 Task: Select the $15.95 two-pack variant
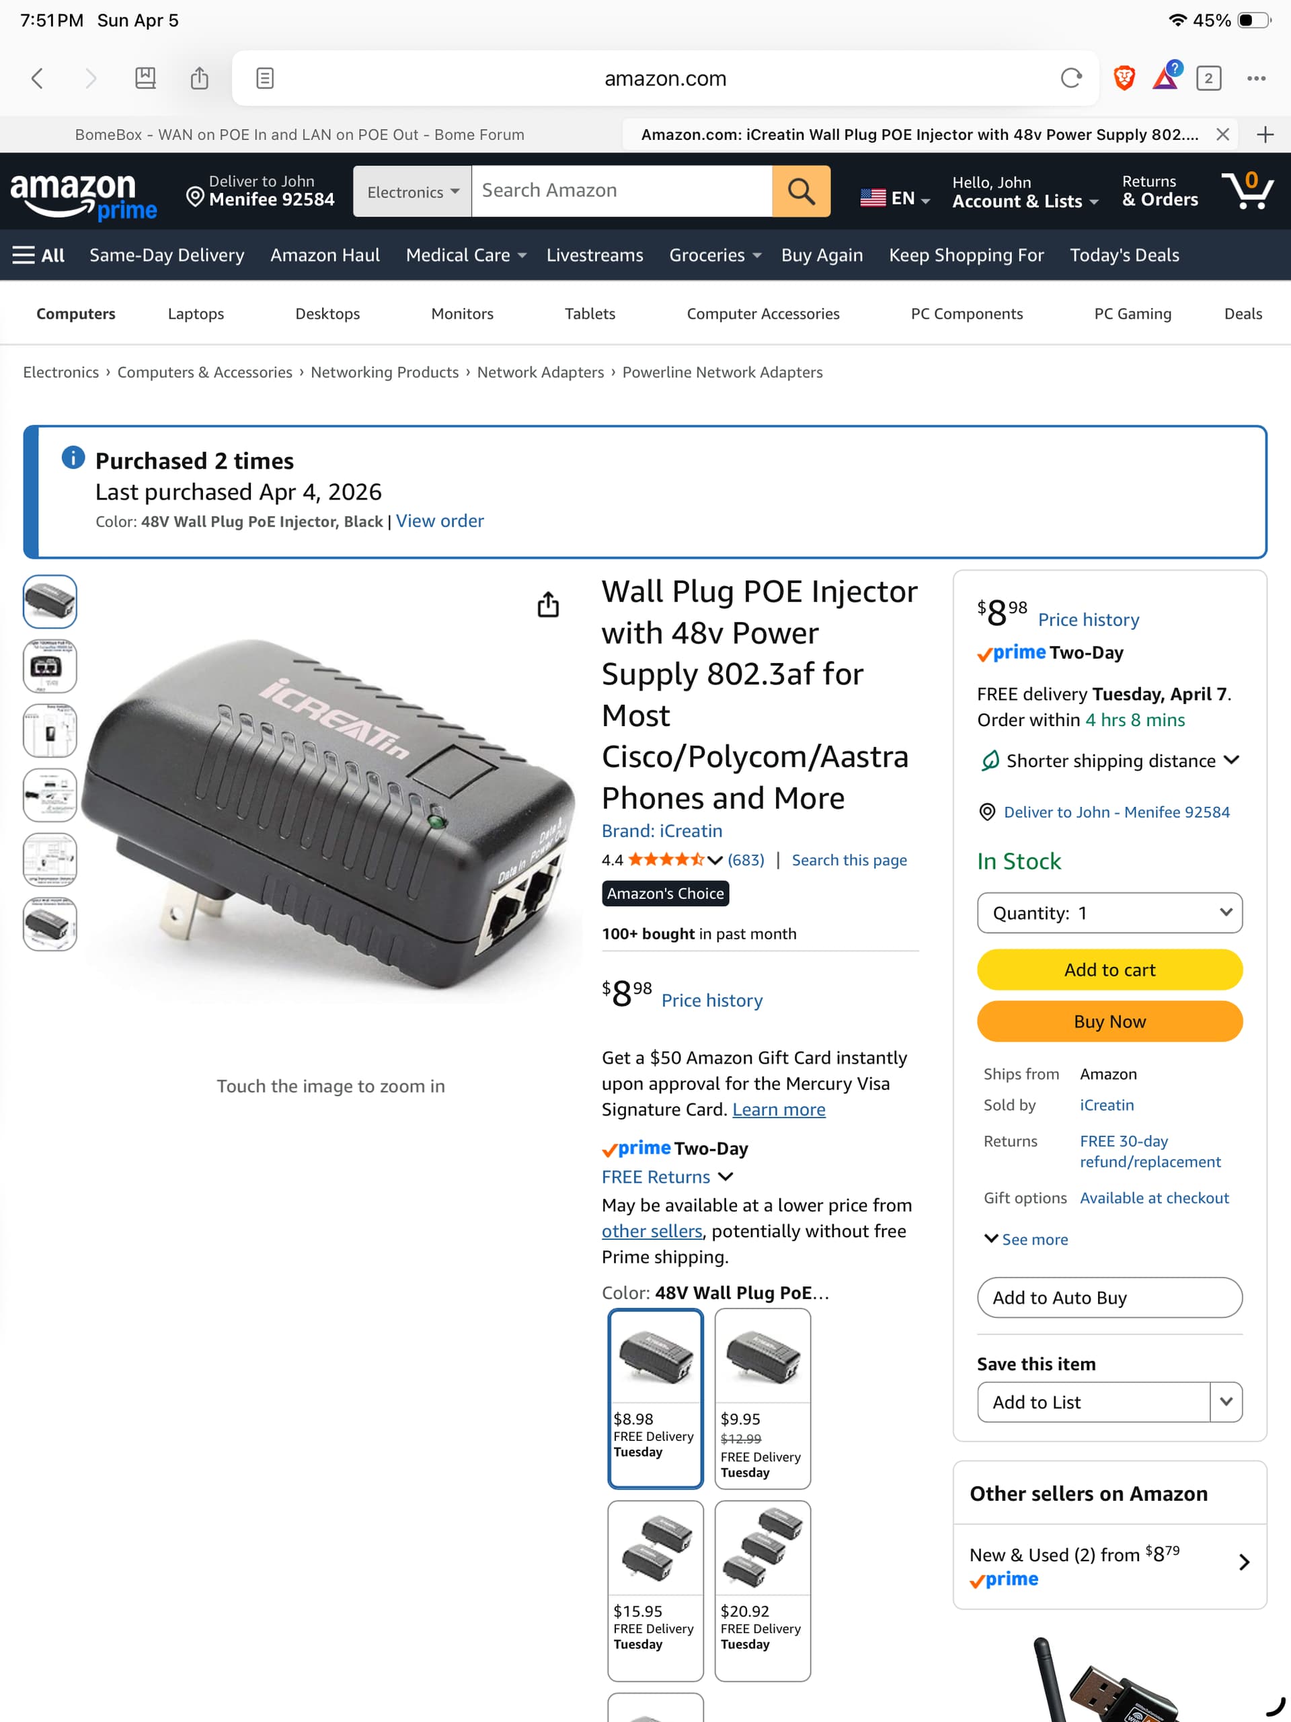click(x=655, y=1590)
